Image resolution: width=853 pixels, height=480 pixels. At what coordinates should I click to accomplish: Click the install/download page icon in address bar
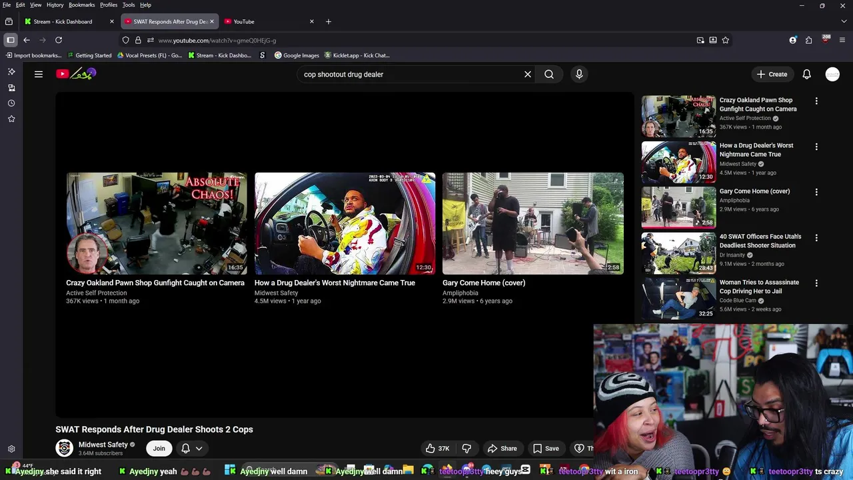pyautogui.click(x=713, y=40)
